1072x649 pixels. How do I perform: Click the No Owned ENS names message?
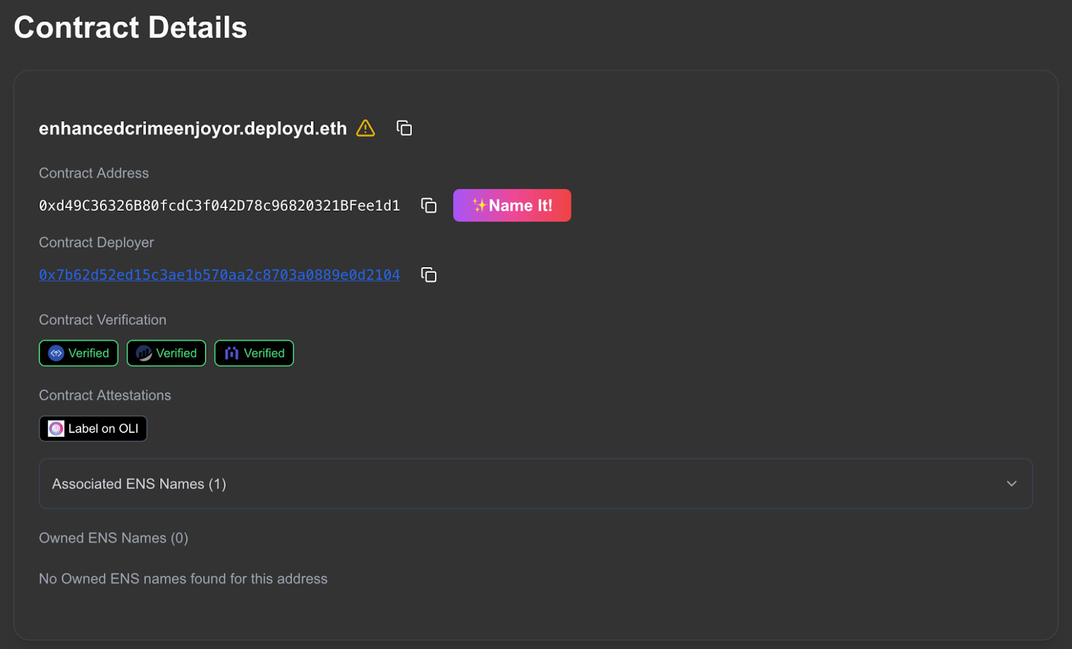(x=183, y=579)
